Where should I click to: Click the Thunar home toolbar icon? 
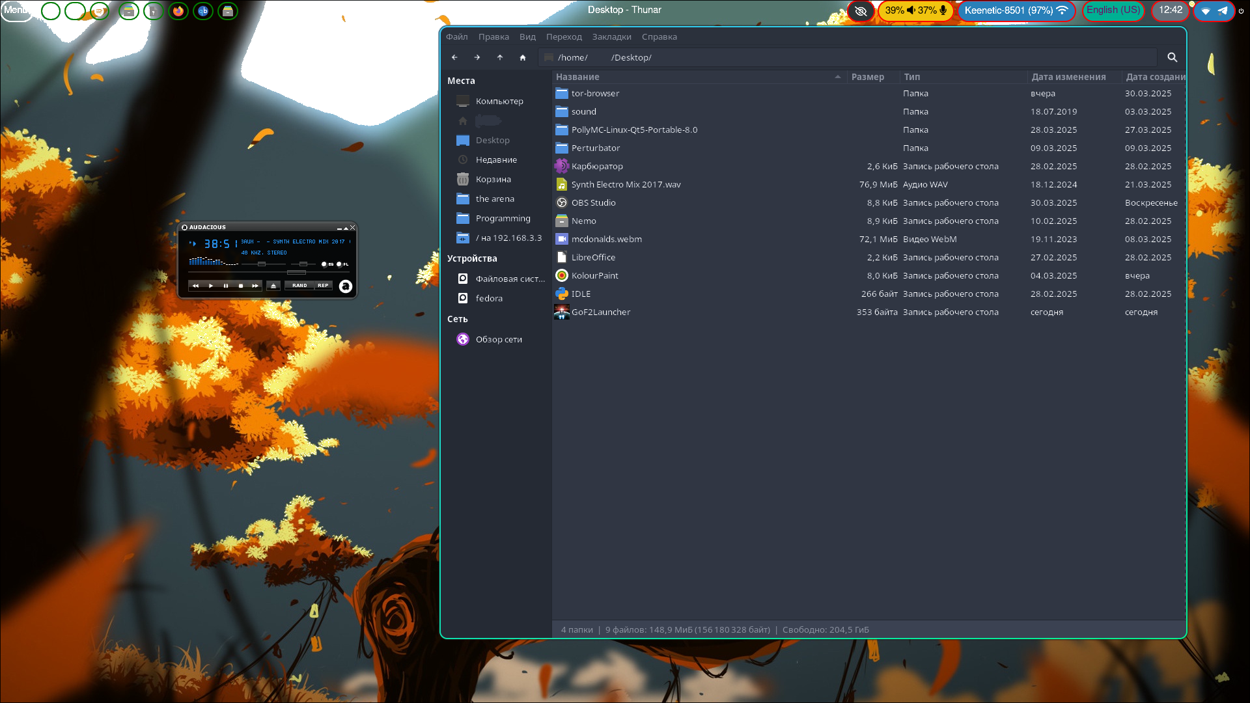pos(522,57)
